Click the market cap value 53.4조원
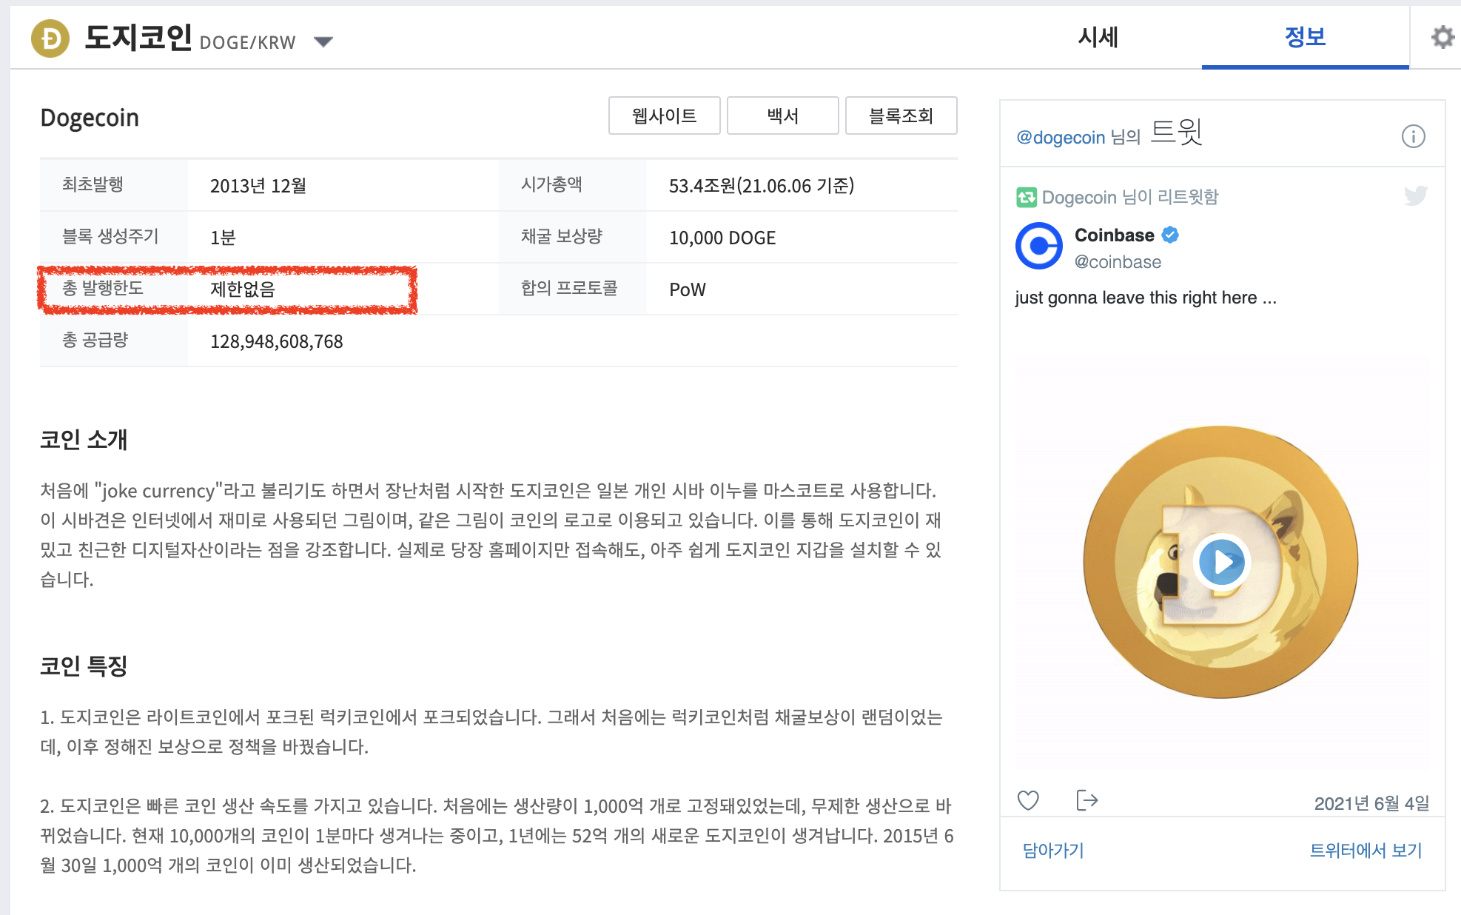Screen dimensions: 1461x915 [762, 186]
